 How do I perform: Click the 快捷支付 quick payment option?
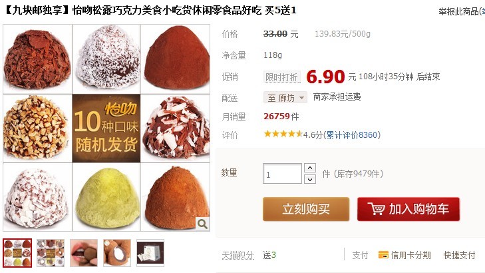459,255
